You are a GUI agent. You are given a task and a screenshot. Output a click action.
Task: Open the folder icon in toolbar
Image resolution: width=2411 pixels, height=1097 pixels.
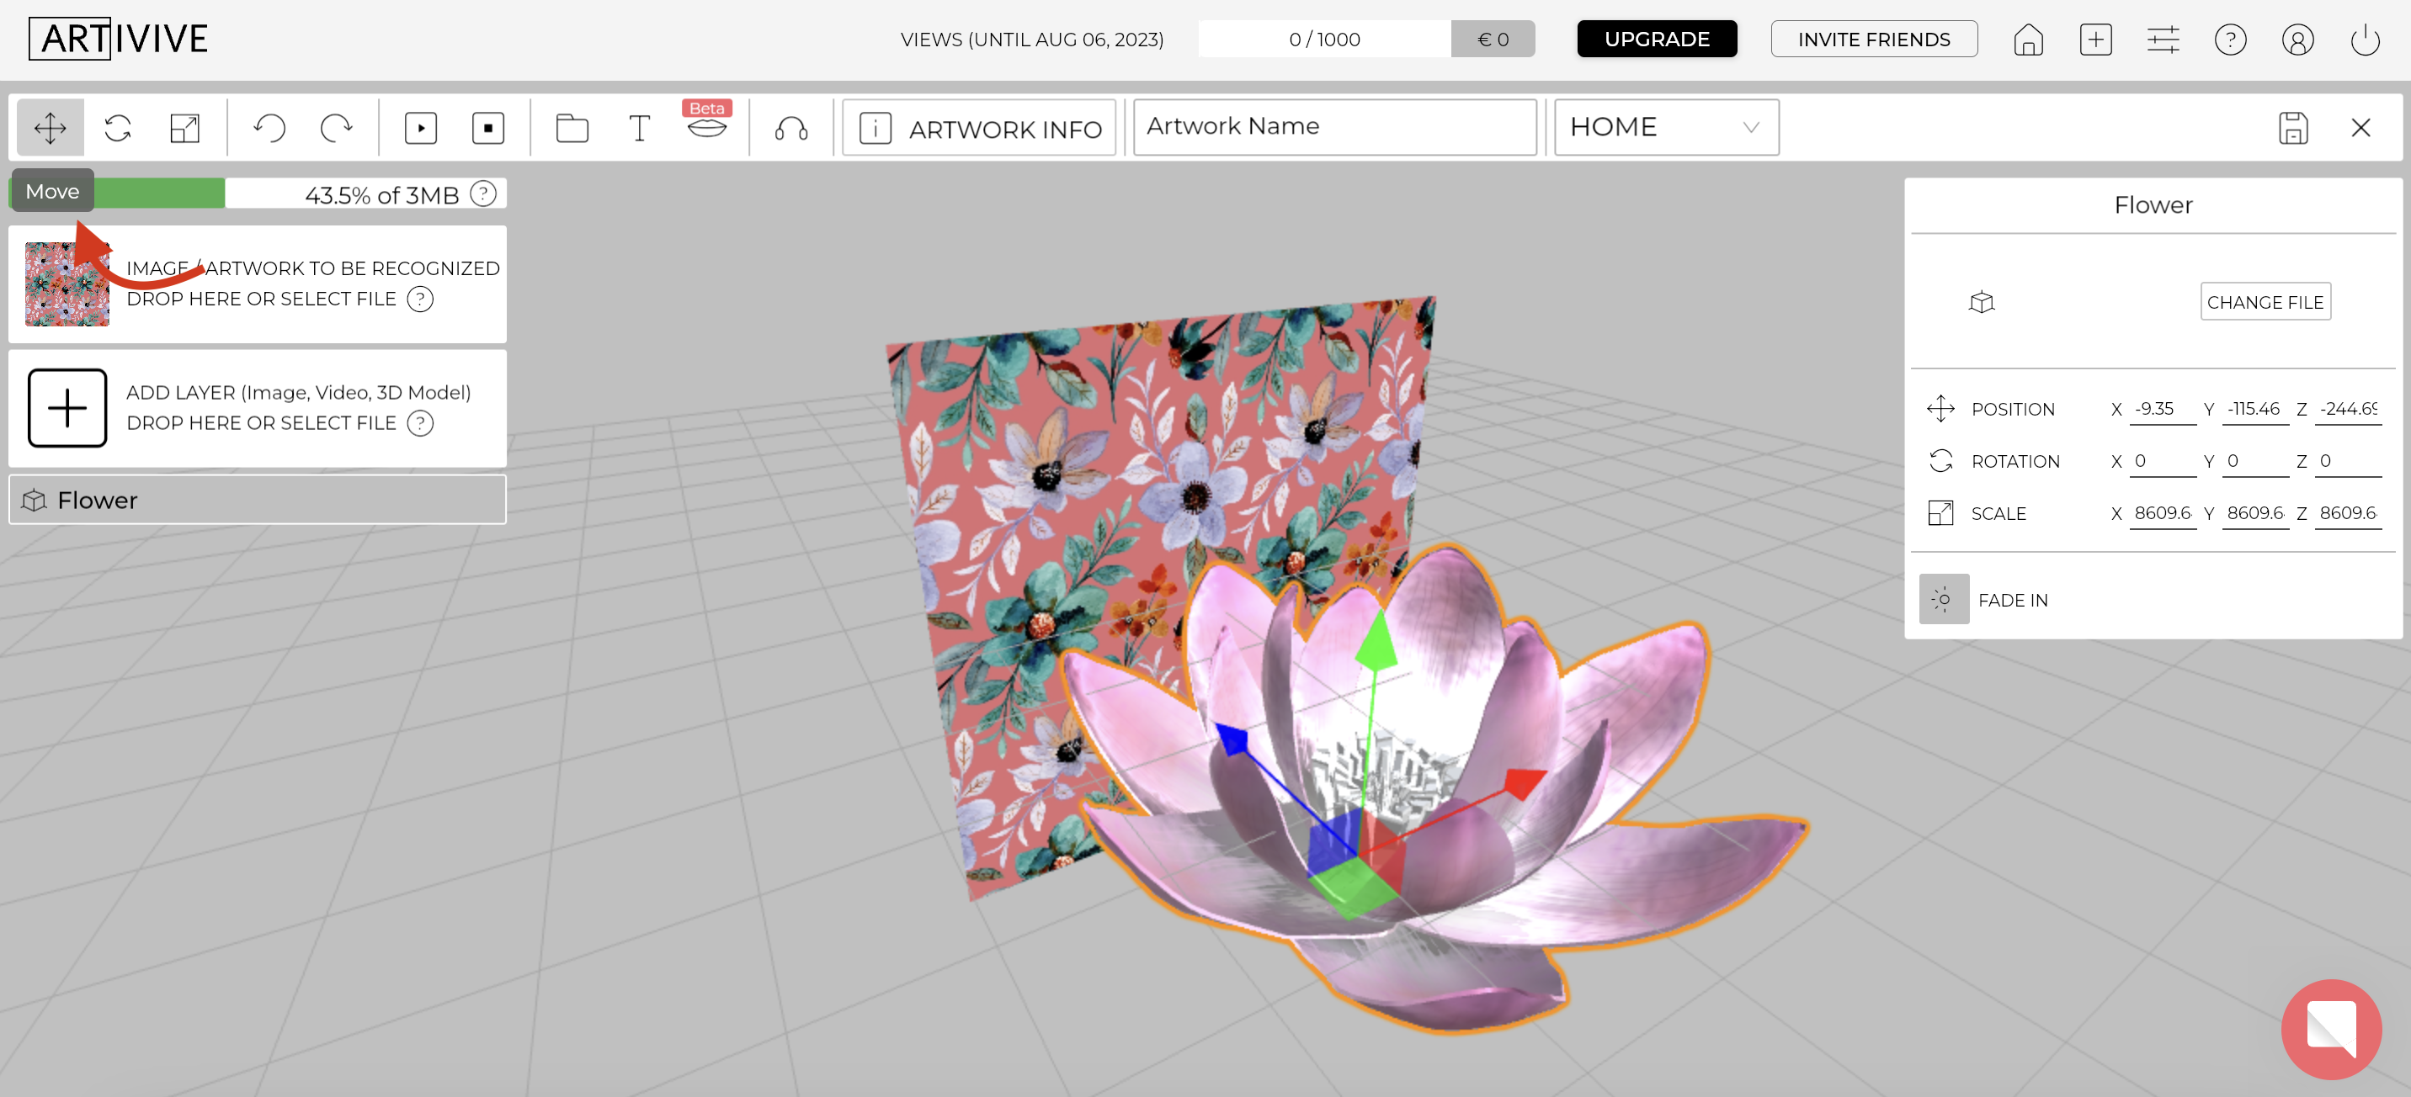572,127
